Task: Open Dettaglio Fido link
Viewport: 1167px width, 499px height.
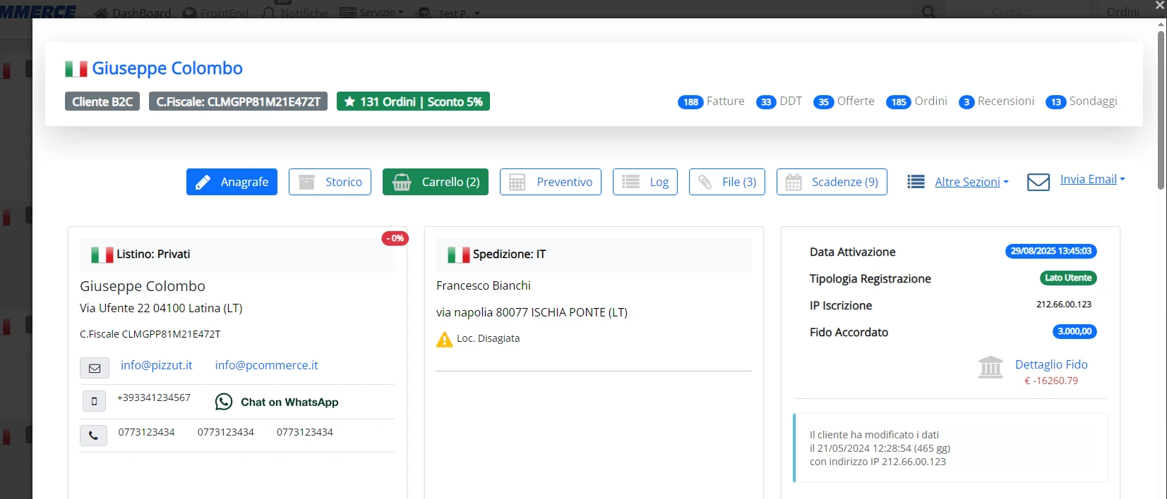Action: pyautogui.click(x=1051, y=364)
